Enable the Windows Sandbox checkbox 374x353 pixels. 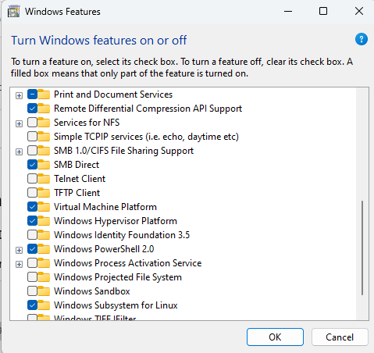[x=32, y=291]
